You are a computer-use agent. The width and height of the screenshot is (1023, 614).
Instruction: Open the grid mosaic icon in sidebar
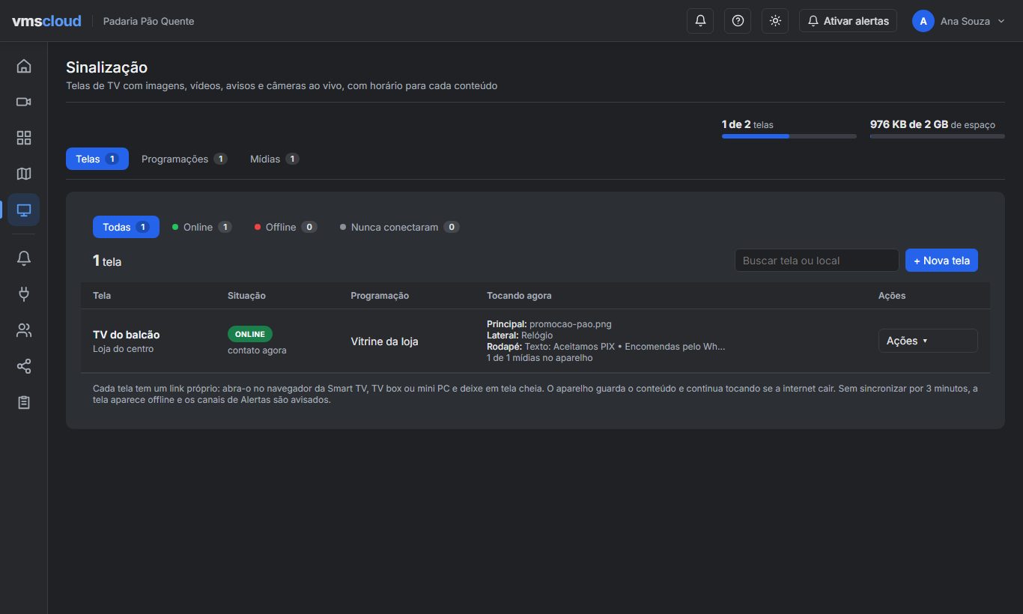[24, 138]
